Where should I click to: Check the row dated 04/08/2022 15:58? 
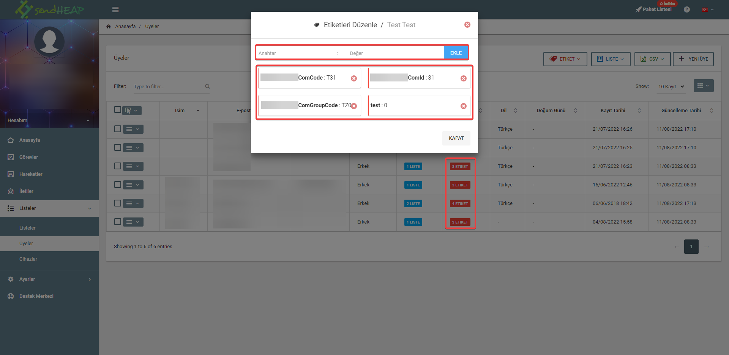coord(118,222)
